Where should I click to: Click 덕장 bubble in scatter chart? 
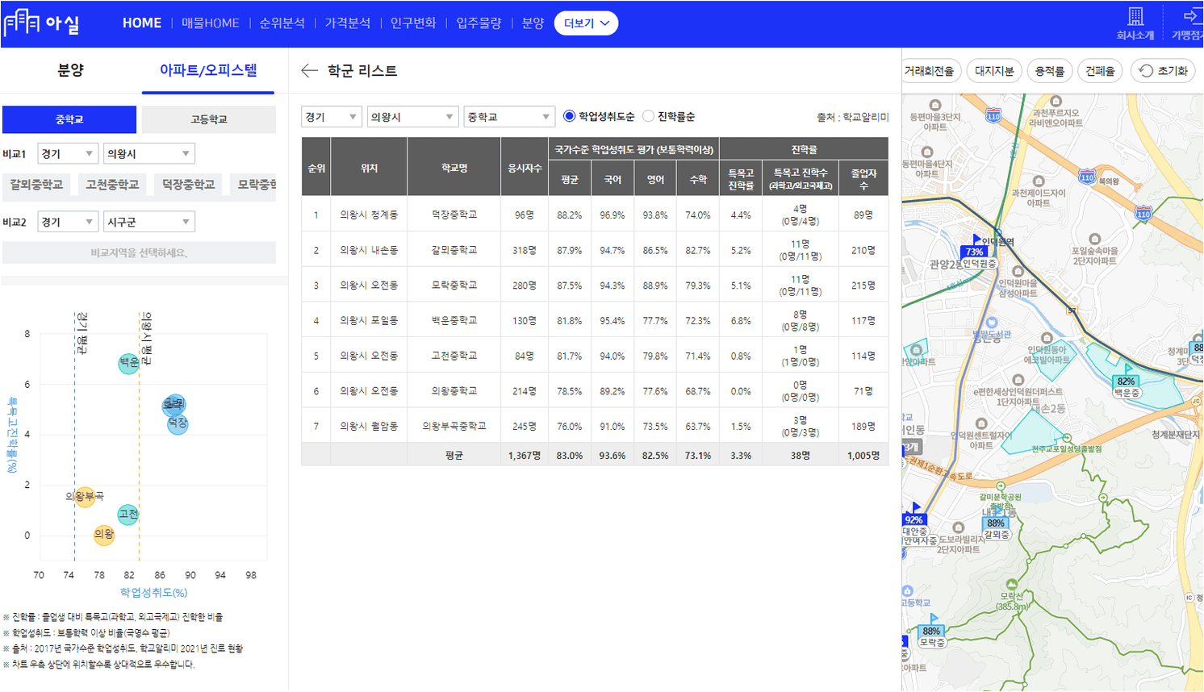178,423
